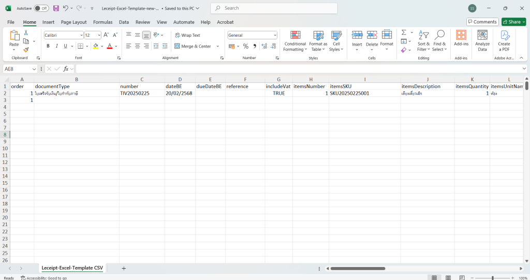Switch to the Insert ribbon tab
The width and height of the screenshot is (530, 280).
[x=48, y=22]
